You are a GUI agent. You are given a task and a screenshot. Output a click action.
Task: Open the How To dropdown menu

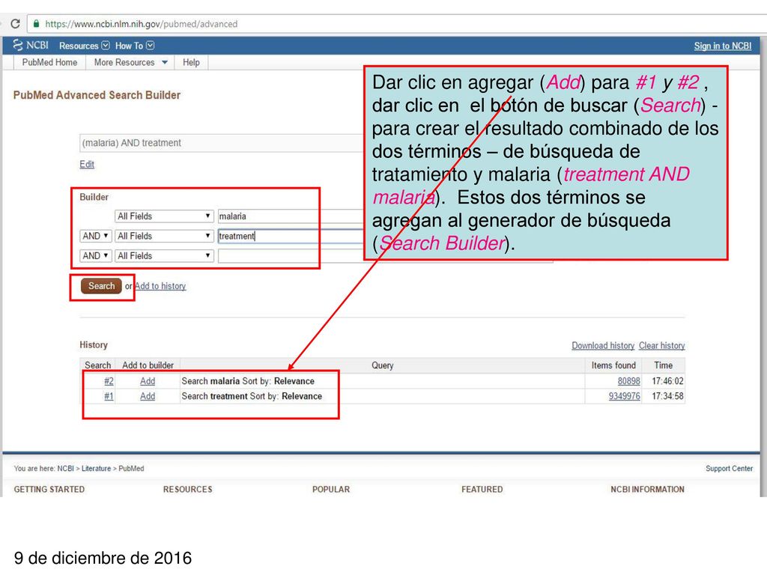click(x=135, y=46)
